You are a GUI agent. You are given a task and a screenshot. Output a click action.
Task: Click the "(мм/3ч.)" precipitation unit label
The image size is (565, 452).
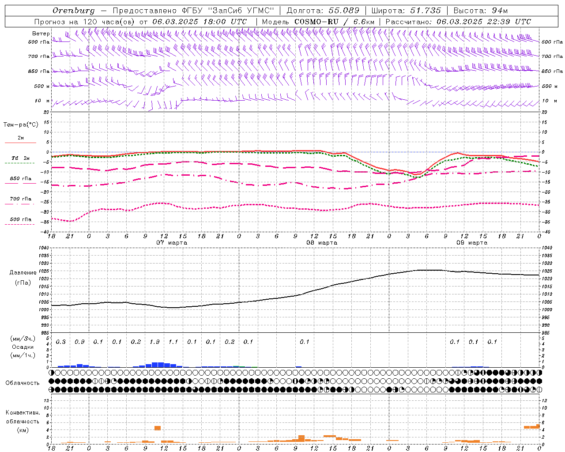pos(23,339)
